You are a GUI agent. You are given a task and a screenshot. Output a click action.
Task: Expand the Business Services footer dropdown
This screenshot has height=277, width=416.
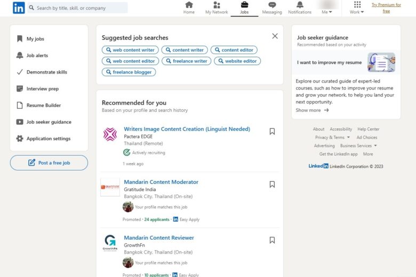point(358,145)
